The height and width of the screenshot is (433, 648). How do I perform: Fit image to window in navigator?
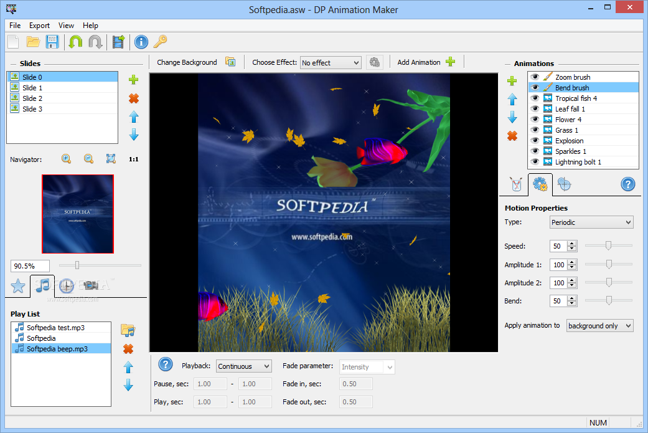(x=111, y=159)
